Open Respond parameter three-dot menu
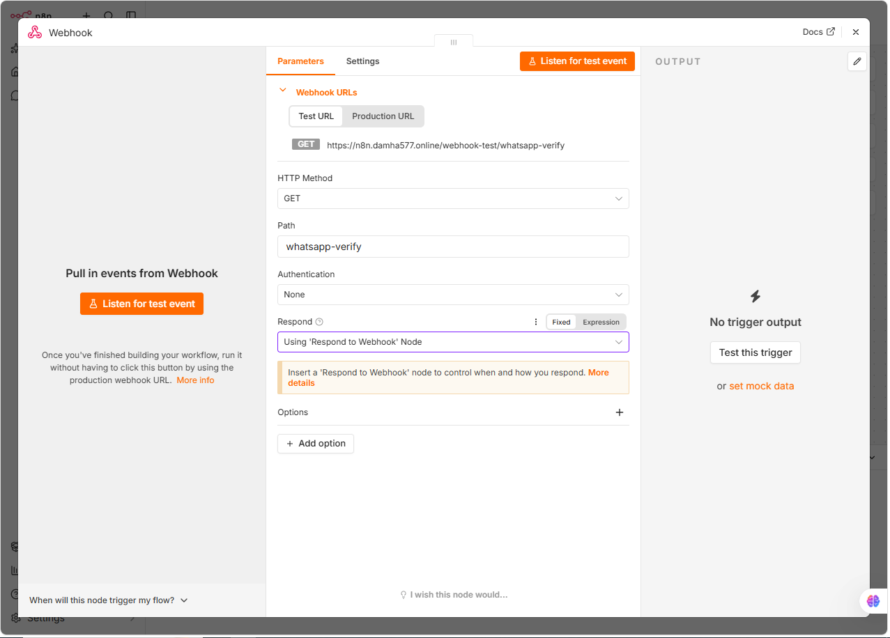Screen dimensions: 890x638 click(535, 322)
